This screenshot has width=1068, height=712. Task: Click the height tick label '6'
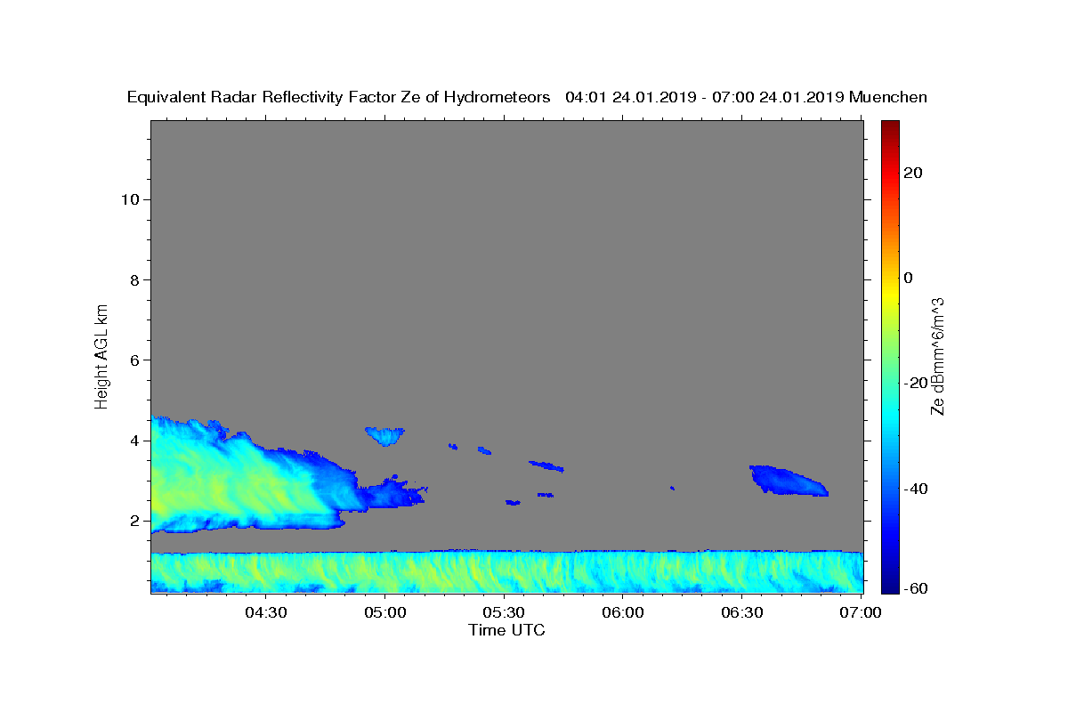[133, 360]
